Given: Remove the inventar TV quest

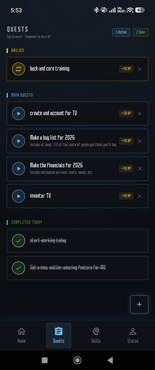Looking at the screenshot, I should 140,196.
